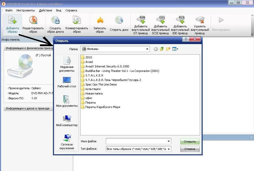The image size is (254, 171).
Task: Open the Действия menu
Action: point(45,10)
